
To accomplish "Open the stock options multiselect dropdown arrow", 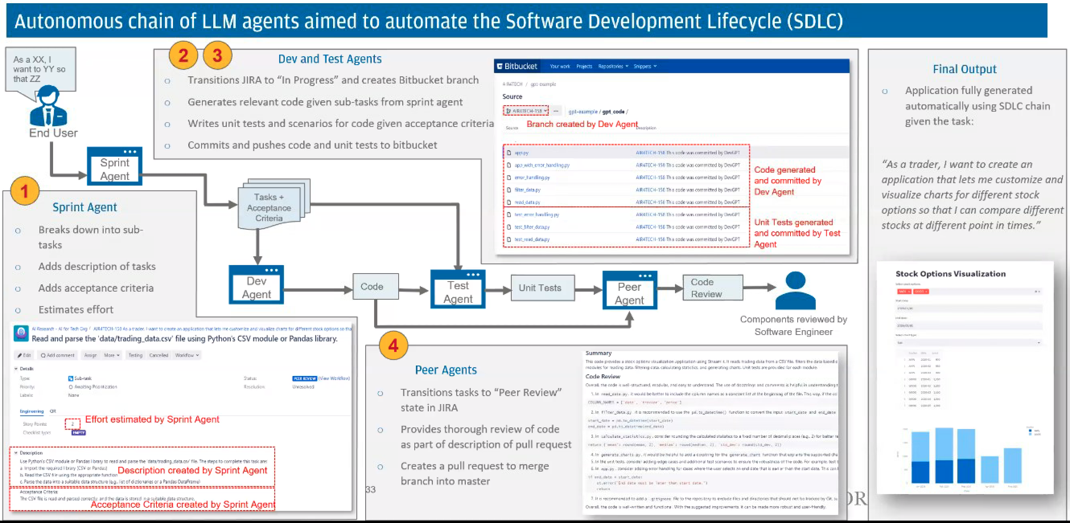I will pos(1039,292).
